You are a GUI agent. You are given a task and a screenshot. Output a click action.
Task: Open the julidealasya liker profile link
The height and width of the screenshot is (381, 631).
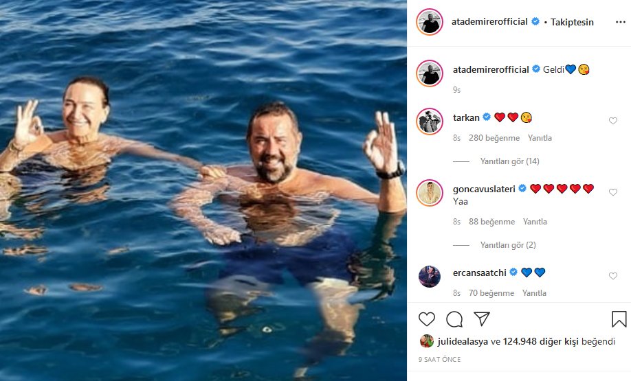click(x=463, y=341)
